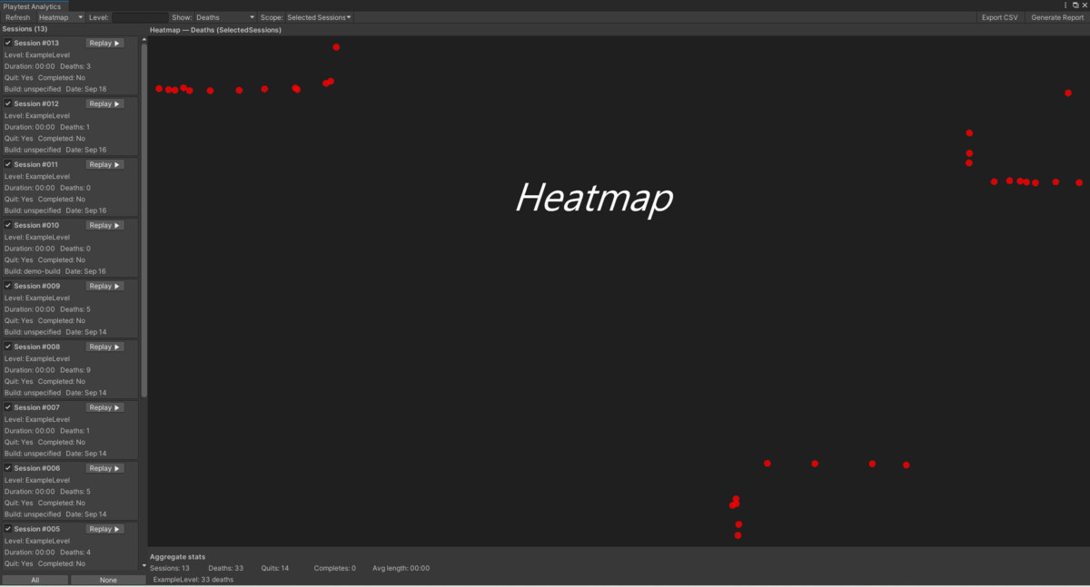Replay Session #007
1090x587 pixels.
click(104, 407)
